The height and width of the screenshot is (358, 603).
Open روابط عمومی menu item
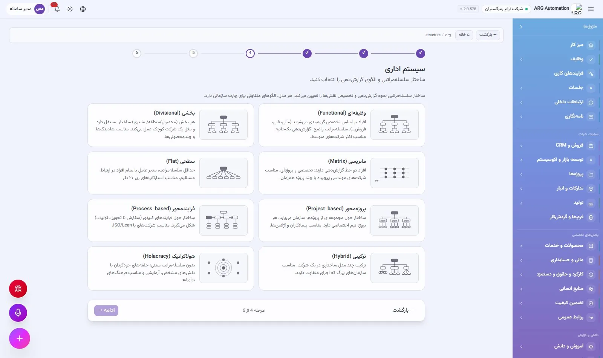click(x=558, y=317)
